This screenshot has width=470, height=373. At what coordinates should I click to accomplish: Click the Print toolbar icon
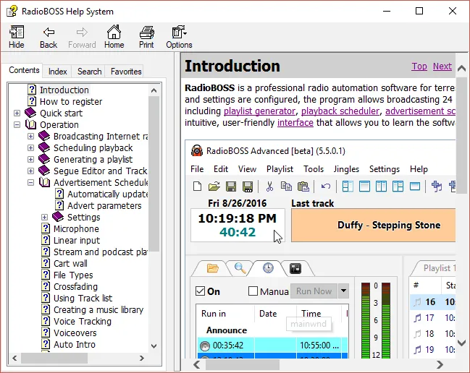[x=146, y=33]
